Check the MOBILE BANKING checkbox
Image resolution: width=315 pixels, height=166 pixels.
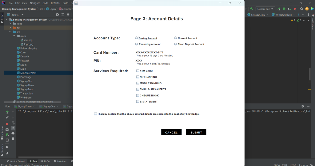[x=138, y=83]
